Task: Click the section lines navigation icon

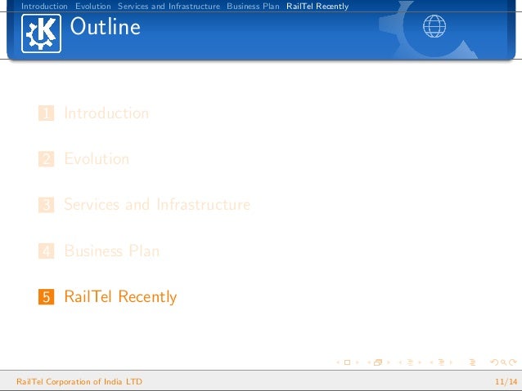Action: point(442,362)
